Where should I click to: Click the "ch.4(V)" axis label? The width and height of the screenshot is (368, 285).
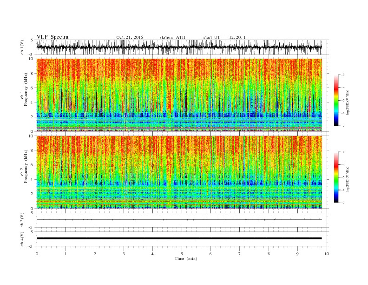22,239
